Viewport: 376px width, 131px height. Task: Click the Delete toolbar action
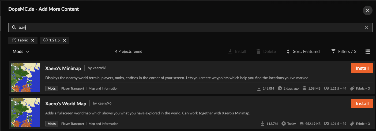tap(266, 52)
